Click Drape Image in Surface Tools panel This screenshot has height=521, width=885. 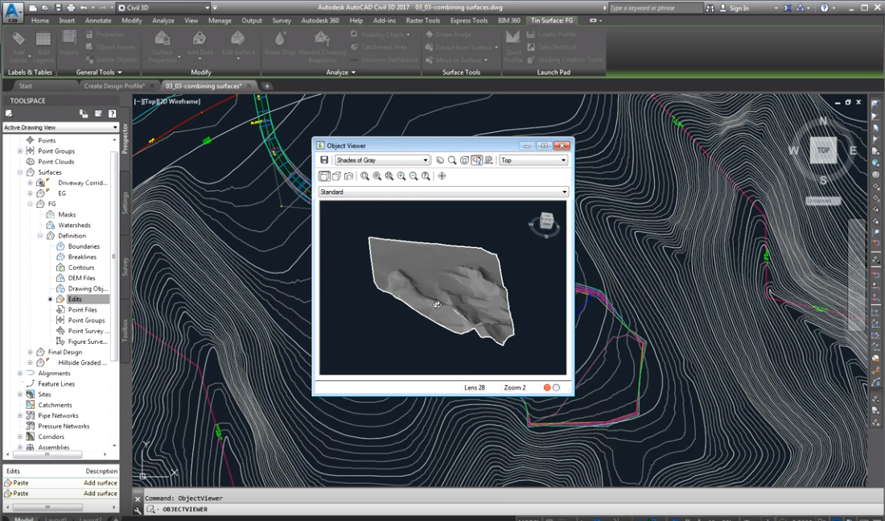pos(448,35)
